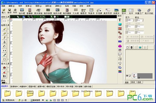Select the EXIF object icon

pyautogui.click(x=120, y=41)
